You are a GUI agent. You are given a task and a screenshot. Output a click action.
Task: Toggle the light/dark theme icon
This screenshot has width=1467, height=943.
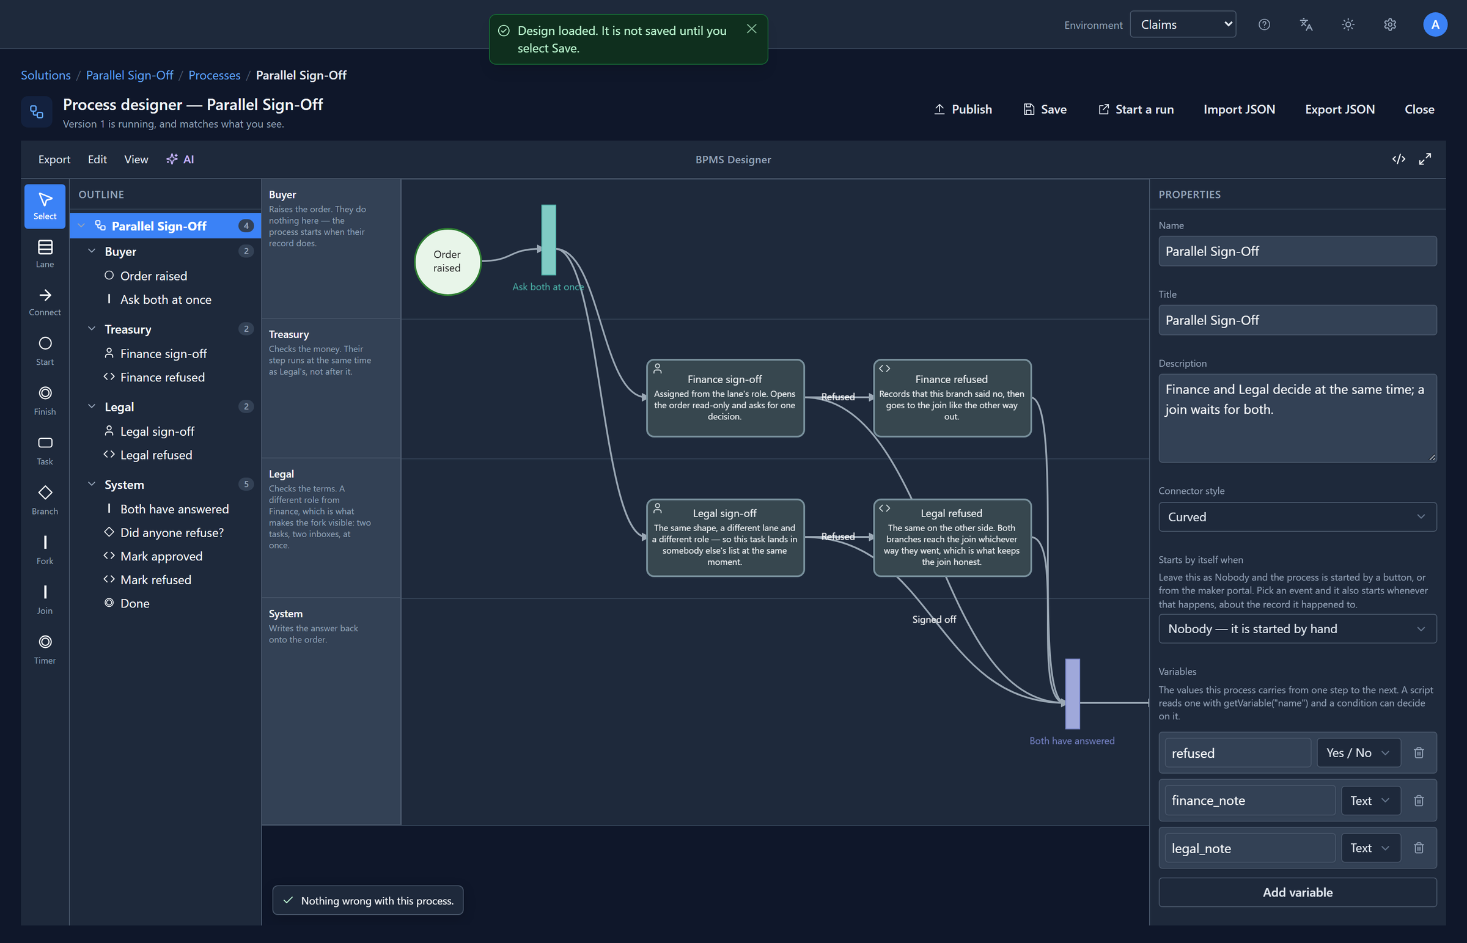(x=1348, y=24)
